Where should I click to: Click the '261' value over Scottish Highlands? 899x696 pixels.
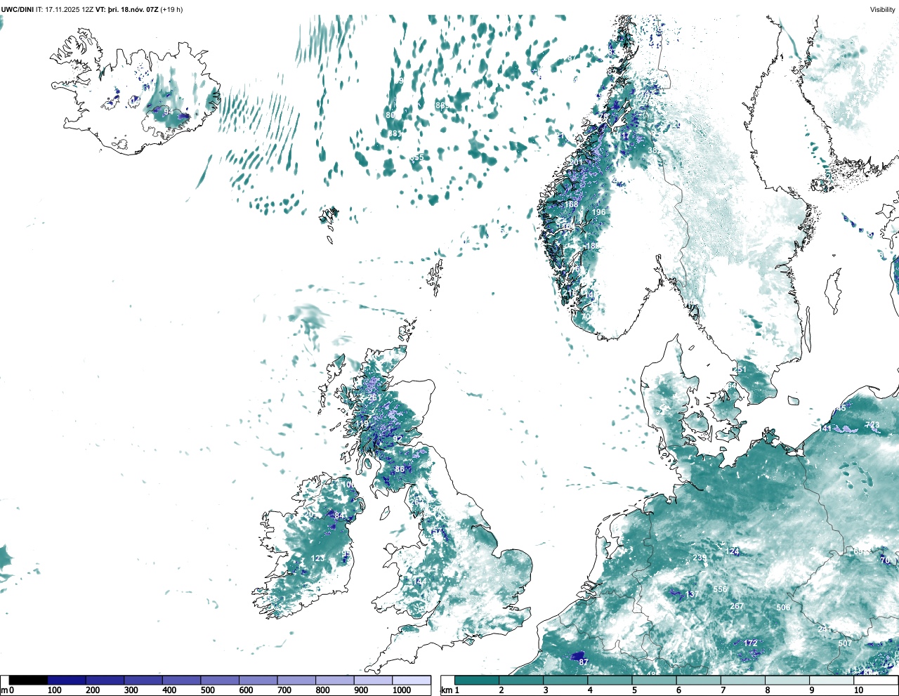pos(374,398)
